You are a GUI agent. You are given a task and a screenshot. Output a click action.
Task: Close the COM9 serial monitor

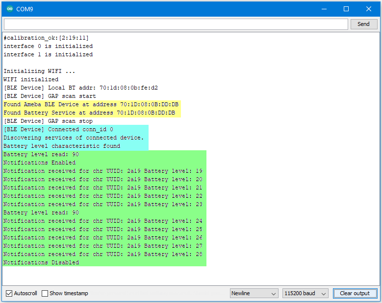369,9
